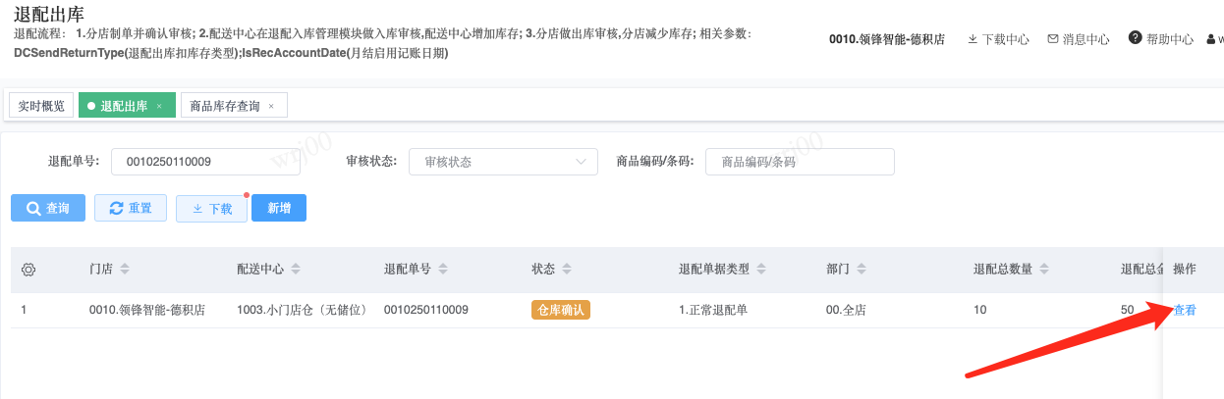The image size is (1224, 399).
Task: Focus the 商品编码/条码 input field
Action: pos(800,162)
